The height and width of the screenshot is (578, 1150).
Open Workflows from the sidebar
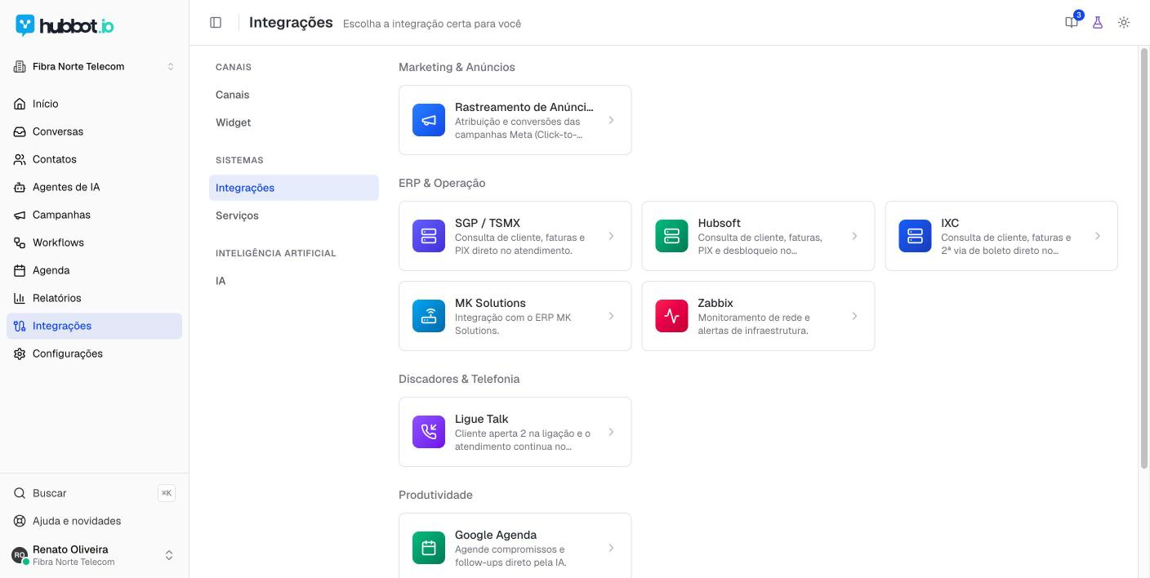(x=94, y=242)
